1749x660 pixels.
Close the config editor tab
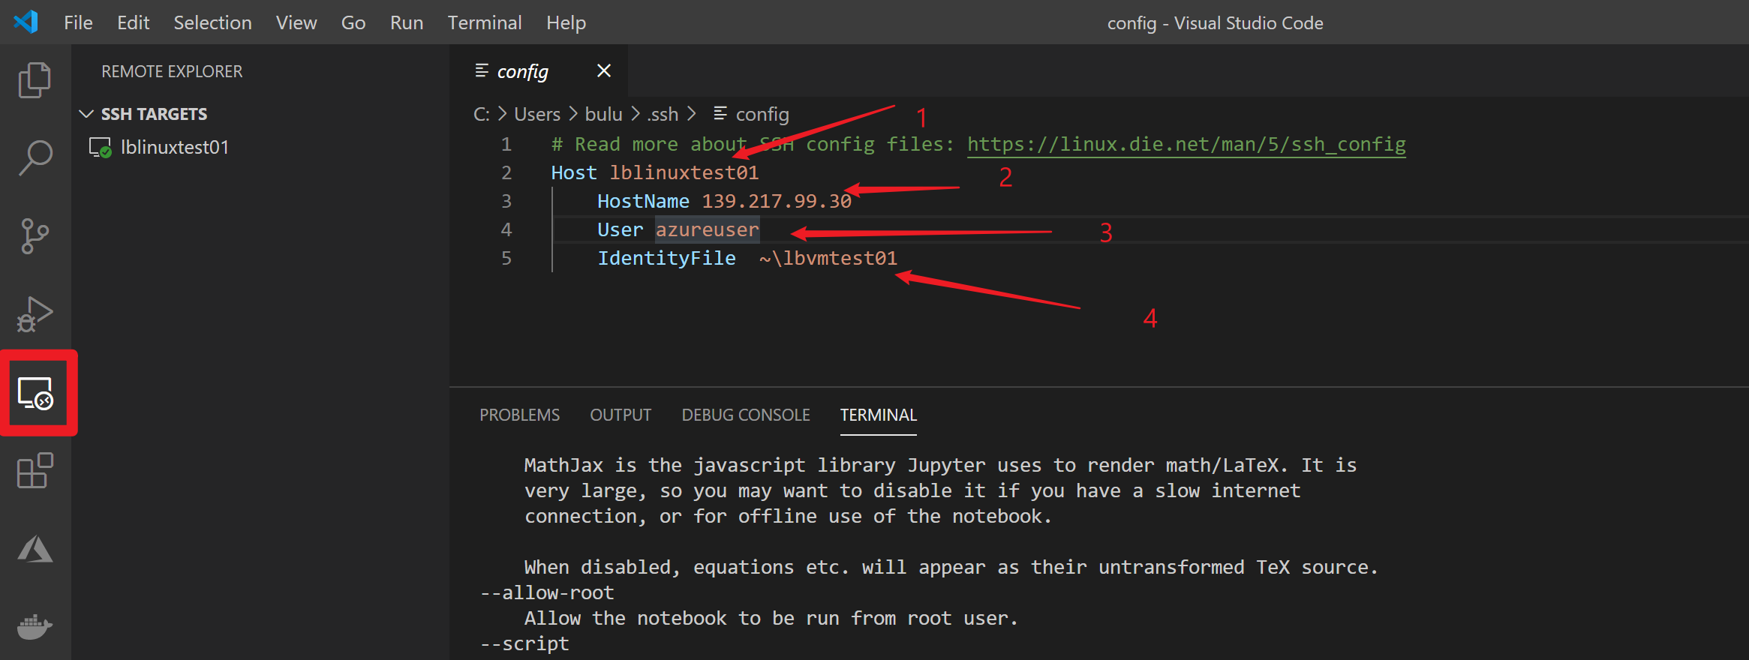[x=603, y=71]
